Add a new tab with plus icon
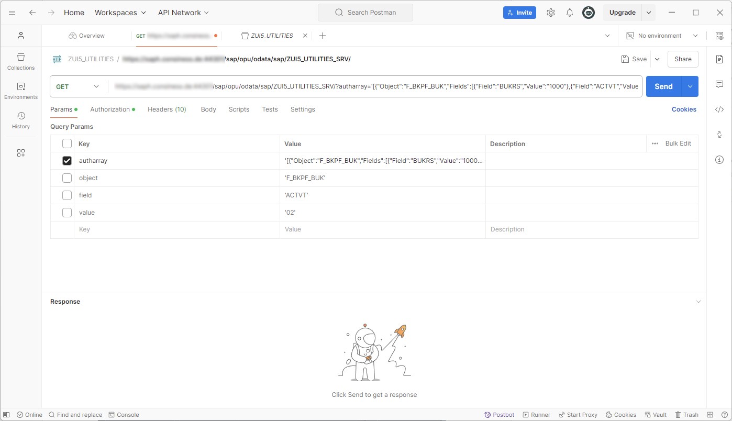The image size is (732, 421). [323, 36]
